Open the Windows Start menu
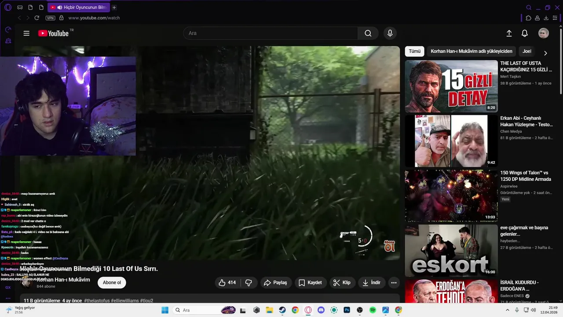 pos(165,310)
